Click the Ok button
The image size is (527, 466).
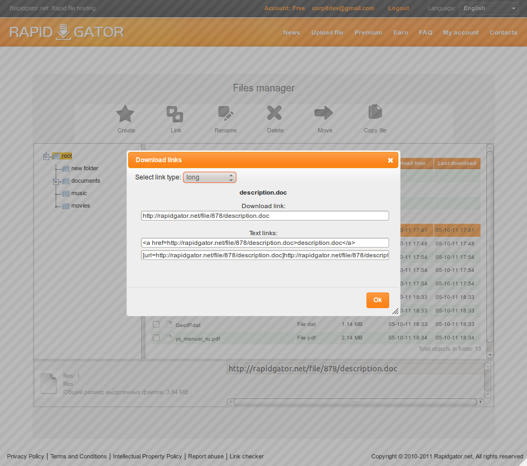pos(377,300)
